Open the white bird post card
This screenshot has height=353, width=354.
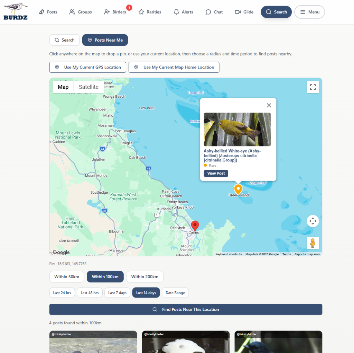186,342
